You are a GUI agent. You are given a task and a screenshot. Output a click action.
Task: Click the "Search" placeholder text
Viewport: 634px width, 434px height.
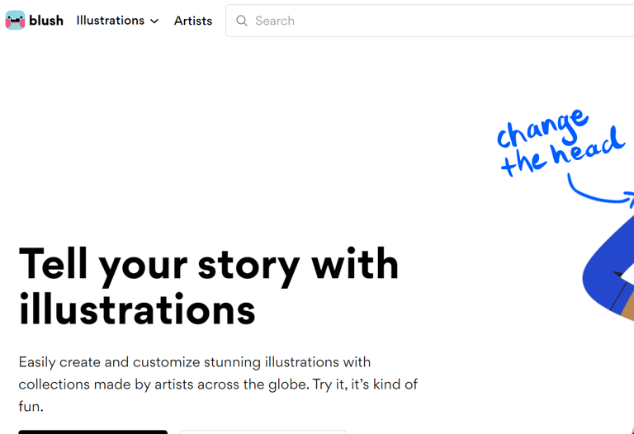pos(275,21)
